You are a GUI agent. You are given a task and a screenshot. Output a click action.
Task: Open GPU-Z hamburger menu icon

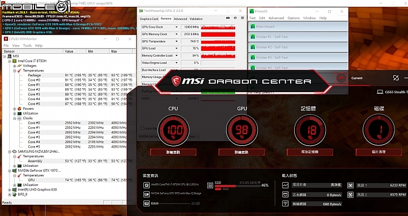click(x=243, y=18)
